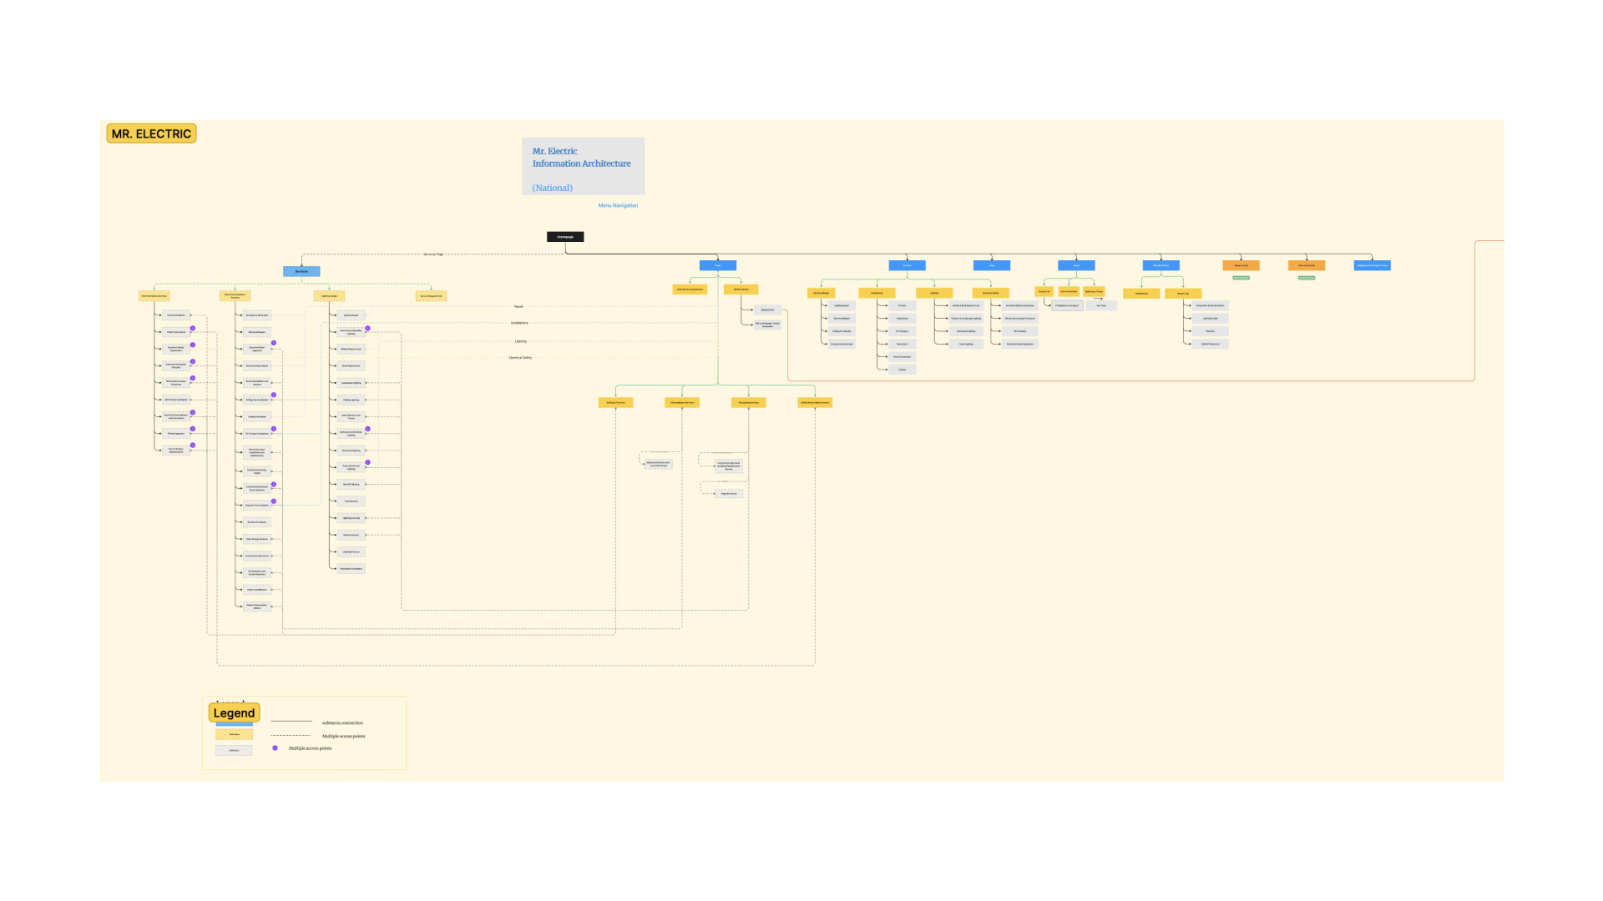The height and width of the screenshot is (901, 1603).
Task: Click the GFCI Outlets node
Action: click(x=1020, y=331)
